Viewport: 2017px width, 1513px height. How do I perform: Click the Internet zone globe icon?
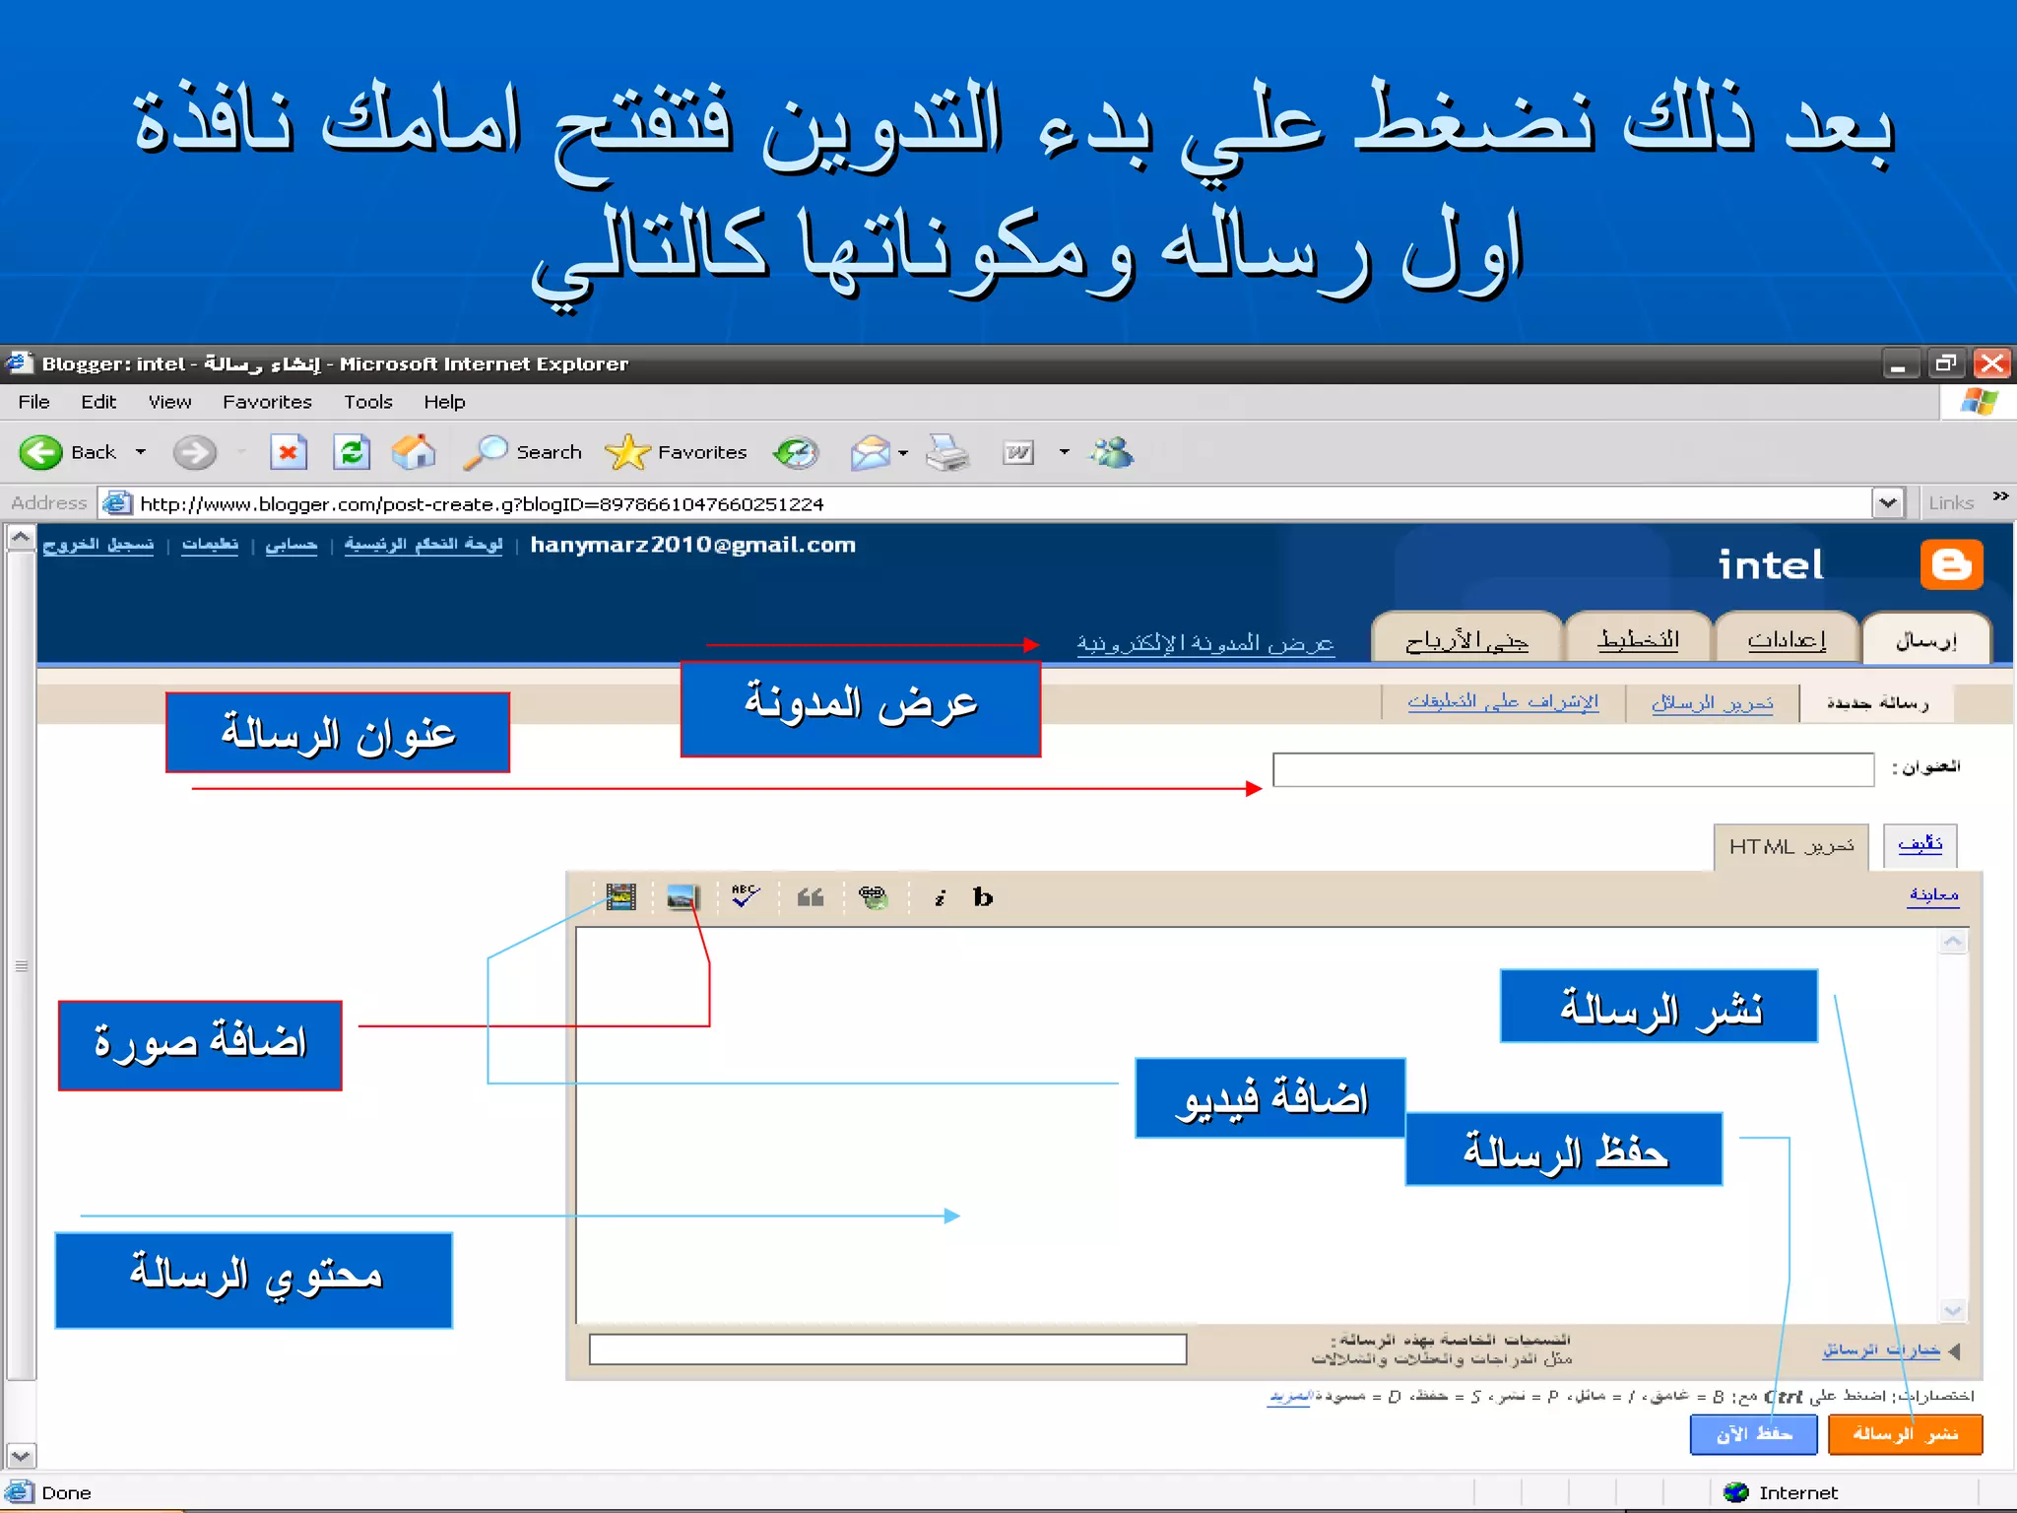[1735, 1492]
